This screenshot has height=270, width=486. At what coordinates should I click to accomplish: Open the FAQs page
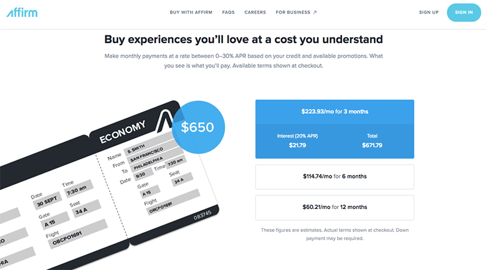[x=229, y=12]
